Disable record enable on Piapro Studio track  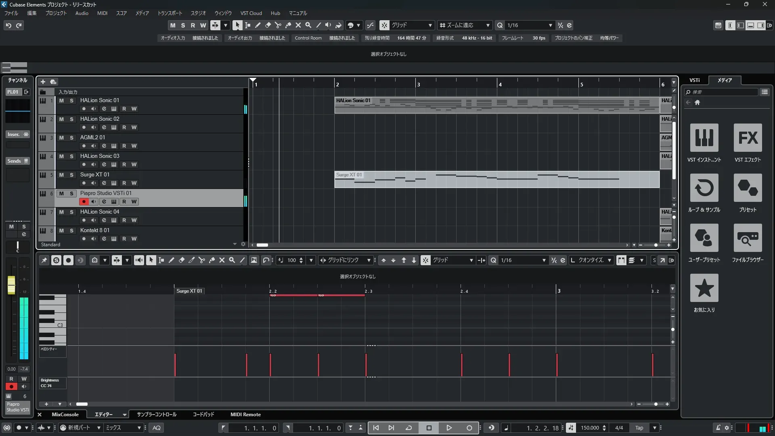[84, 201]
